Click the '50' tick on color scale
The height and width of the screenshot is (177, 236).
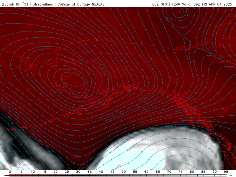[x=124, y=172]
